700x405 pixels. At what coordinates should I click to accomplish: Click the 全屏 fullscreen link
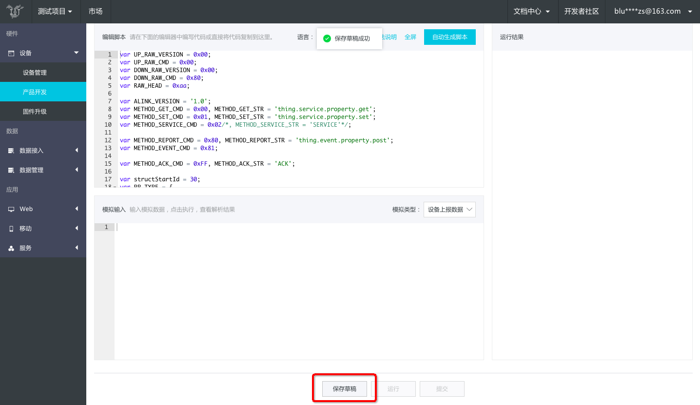click(x=410, y=37)
